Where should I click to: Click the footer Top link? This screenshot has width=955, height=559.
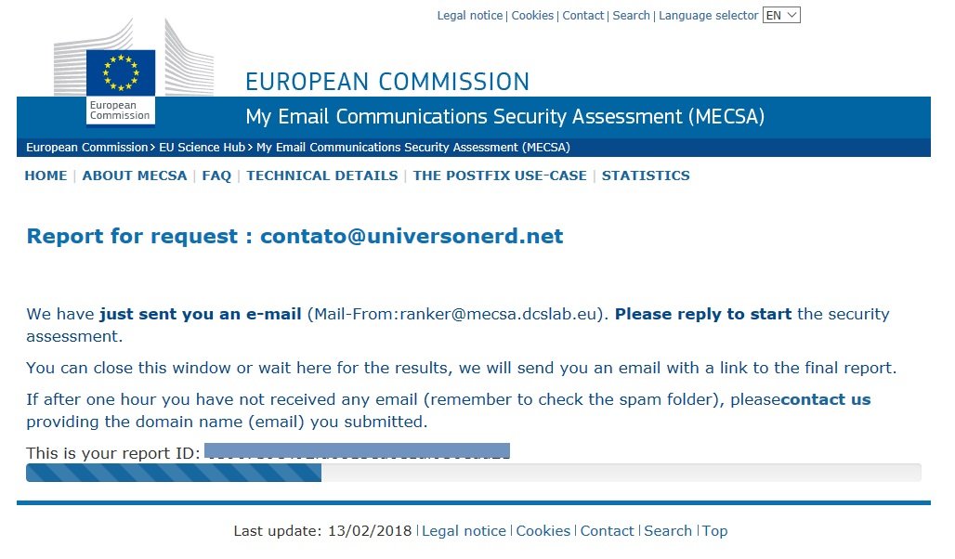pos(715,531)
